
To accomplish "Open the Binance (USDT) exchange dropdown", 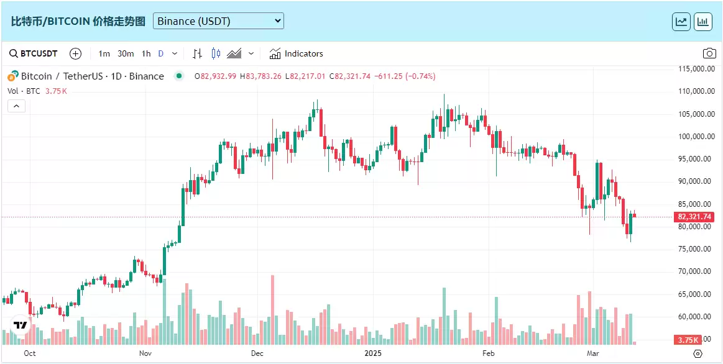I will click(x=218, y=21).
